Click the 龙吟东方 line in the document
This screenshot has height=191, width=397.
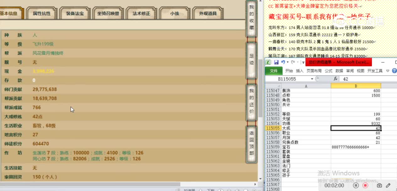[323, 28]
